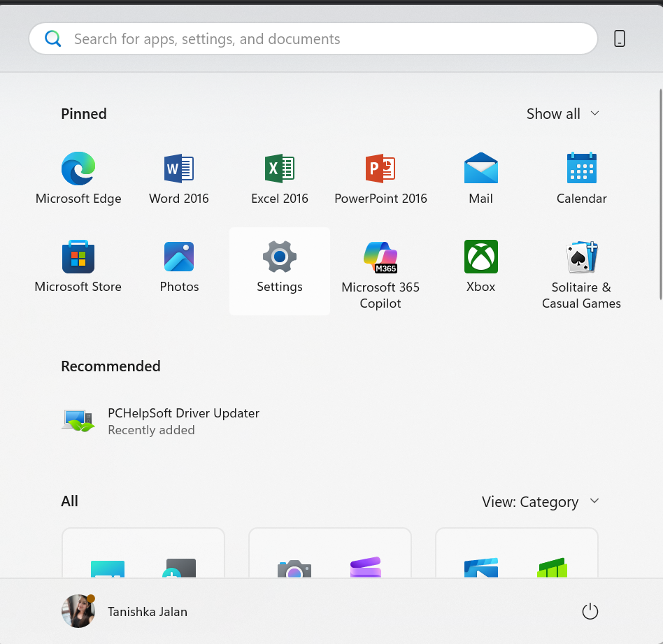Open the View: Category dropdown
This screenshot has width=663, height=644.
pos(541,501)
